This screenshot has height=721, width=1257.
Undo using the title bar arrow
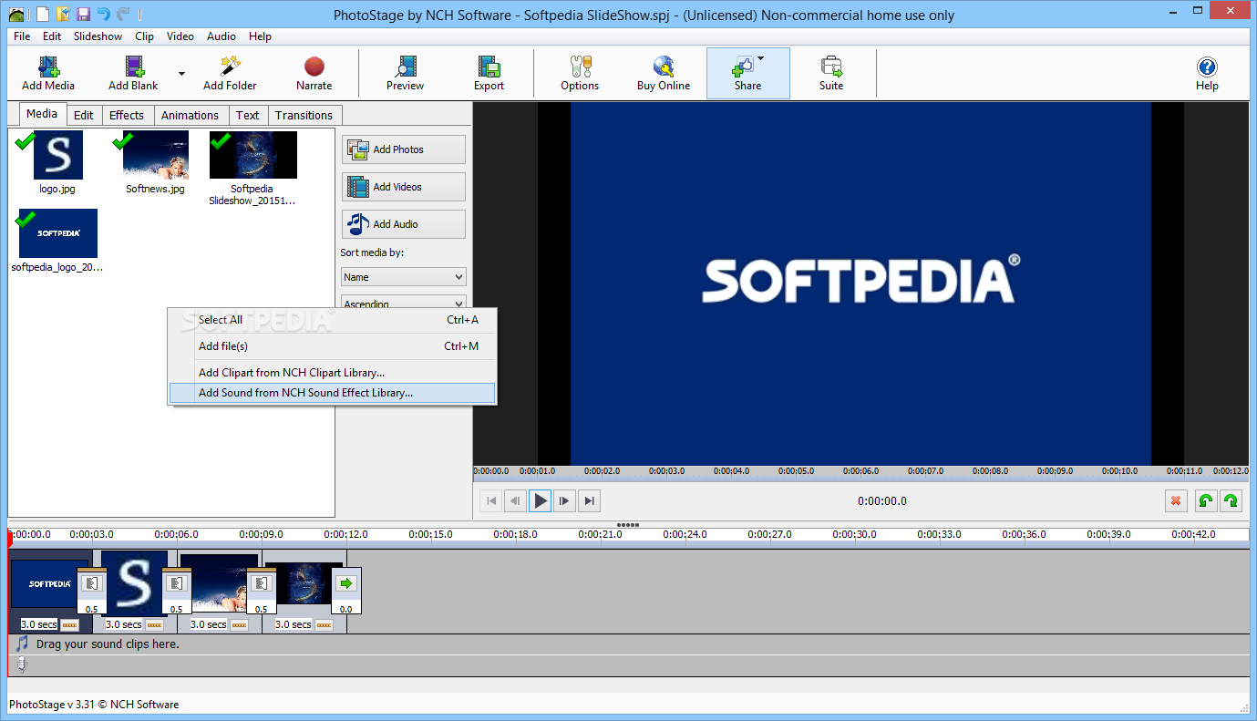click(103, 14)
